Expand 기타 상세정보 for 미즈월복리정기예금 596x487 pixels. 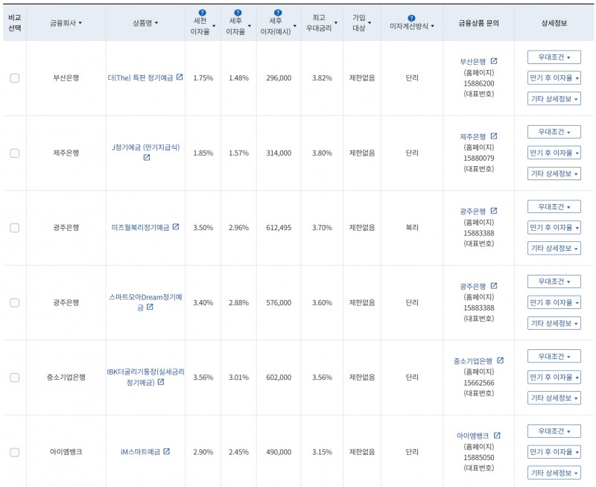(x=554, y=249)
